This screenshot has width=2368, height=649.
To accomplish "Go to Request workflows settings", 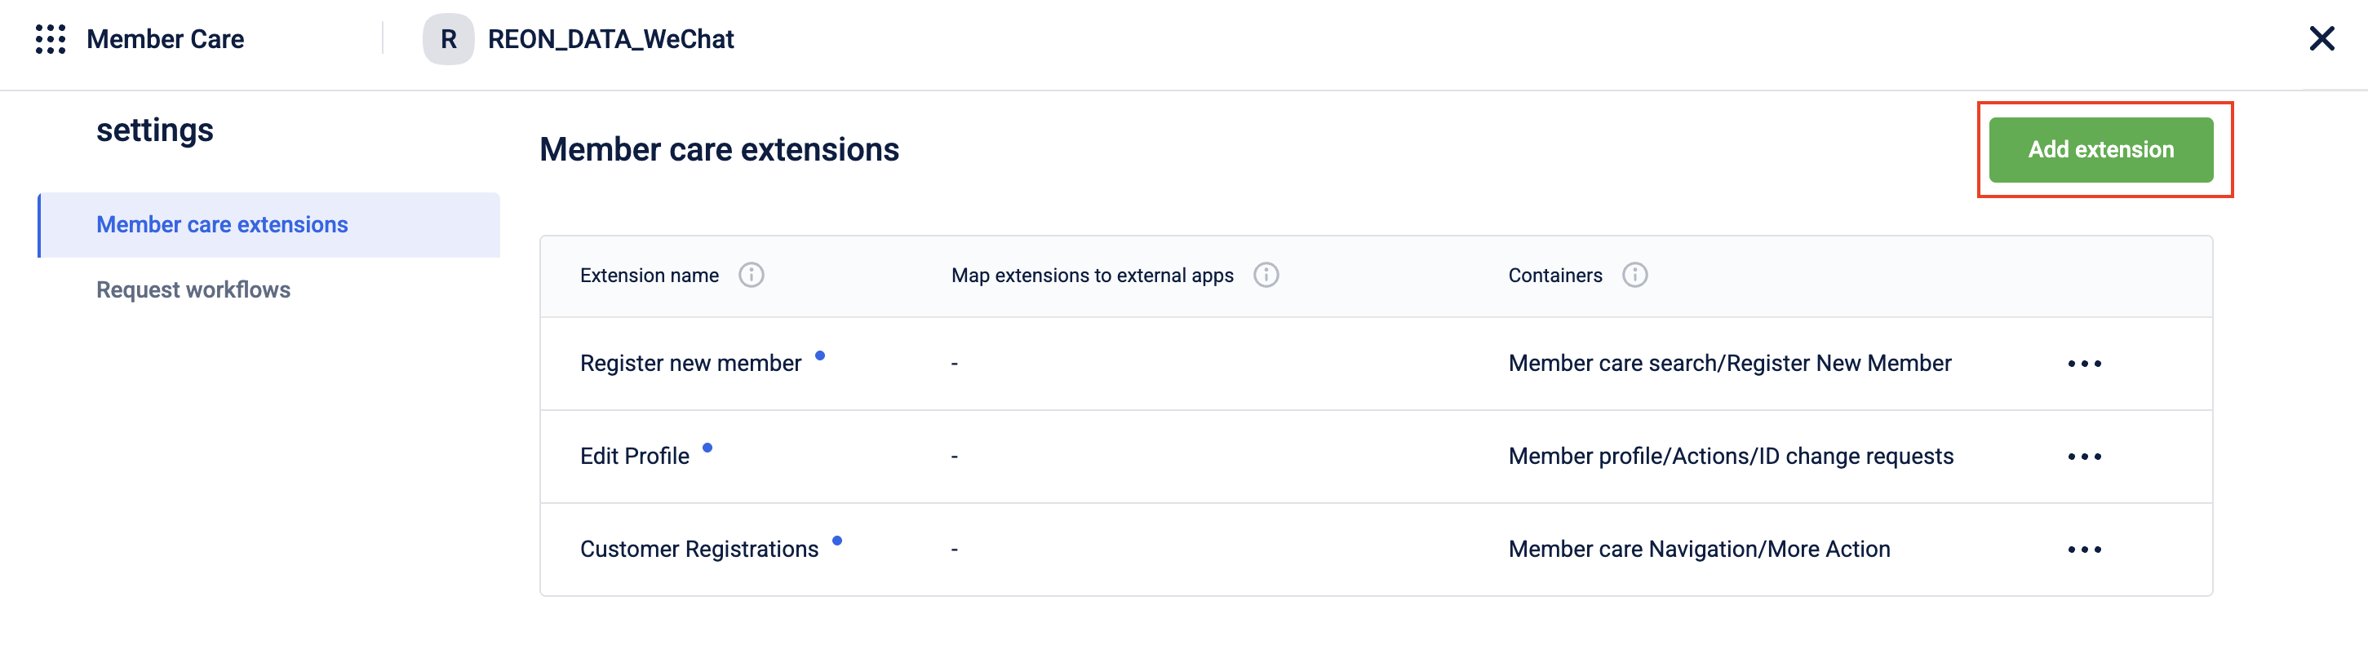I will coord(193,290).
